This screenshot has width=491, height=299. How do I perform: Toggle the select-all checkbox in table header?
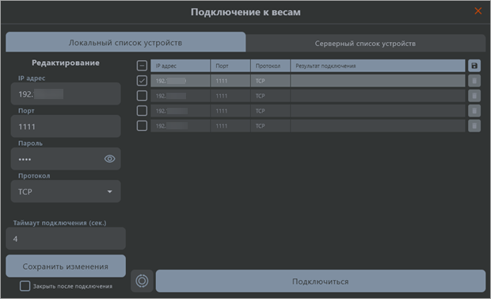pos(142,66)
